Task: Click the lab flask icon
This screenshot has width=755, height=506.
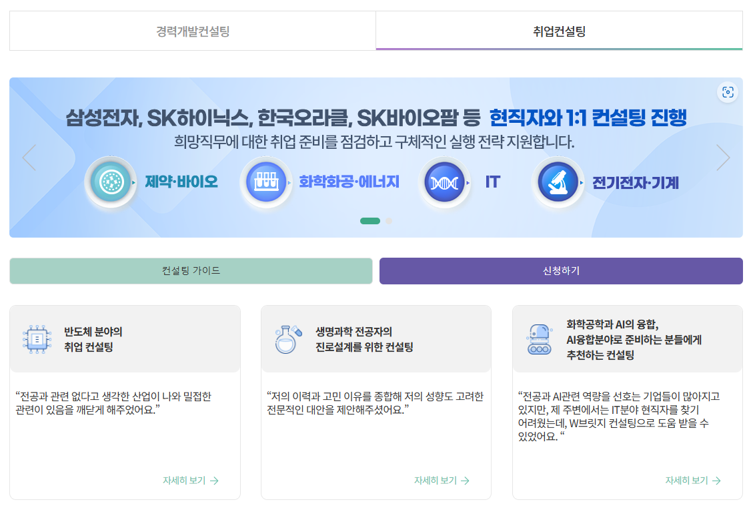Action: pos(288,339)
